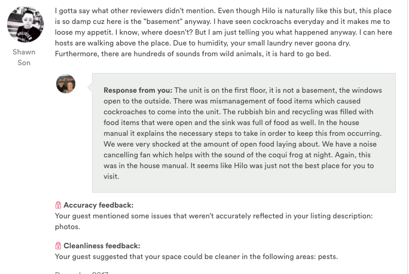Select the Accuracy feedback heading
Image resolution: width=409 pixels, height=274 pixels.
[x=99, y=205]
